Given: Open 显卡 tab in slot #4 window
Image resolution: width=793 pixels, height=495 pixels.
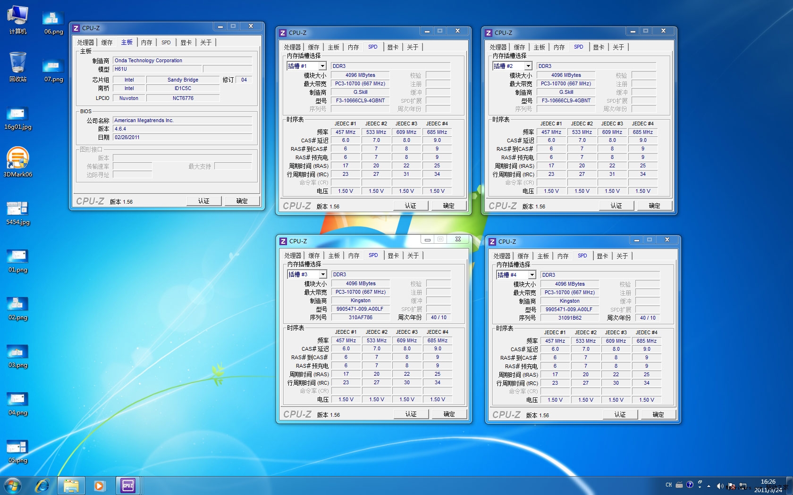Looking at the screenshot, I should 602,256.
